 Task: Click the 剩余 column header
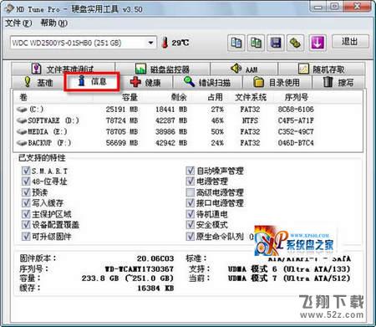pos(179,97)
